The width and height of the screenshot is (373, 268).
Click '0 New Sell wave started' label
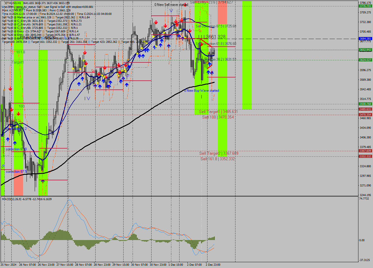tap(171, 5)
